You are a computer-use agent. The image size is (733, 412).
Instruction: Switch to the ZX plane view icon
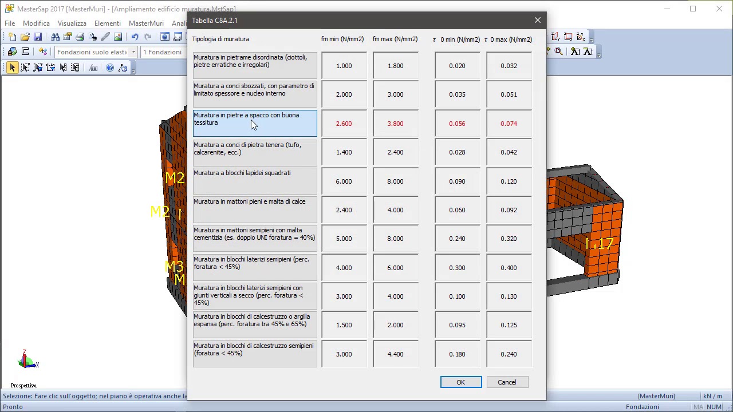click(x=568, y=37)
